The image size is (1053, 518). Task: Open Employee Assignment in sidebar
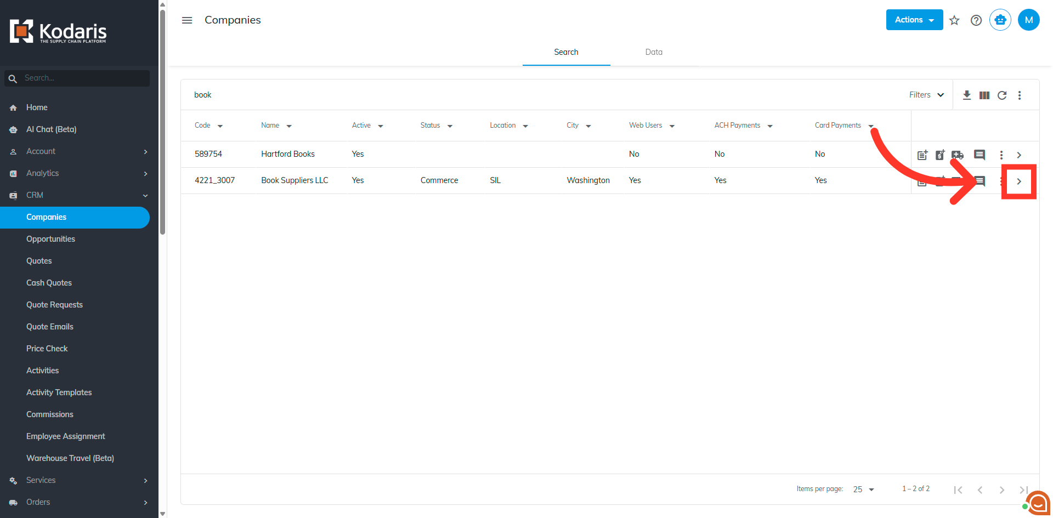coord(65,436)
